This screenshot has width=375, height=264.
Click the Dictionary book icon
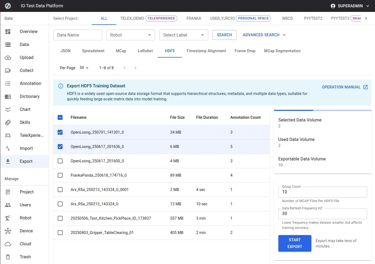coord(8,97)
